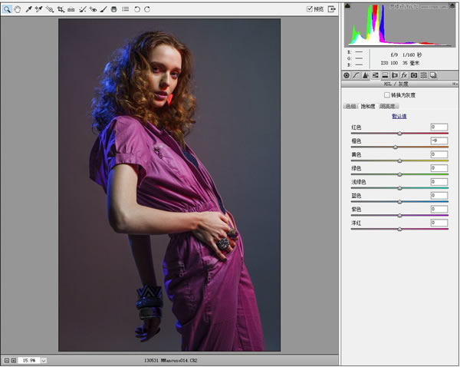The width and height of the screenshot is (460, 367).
Task: Click the 橙色 value input field
Action: (x=439, y=141)
